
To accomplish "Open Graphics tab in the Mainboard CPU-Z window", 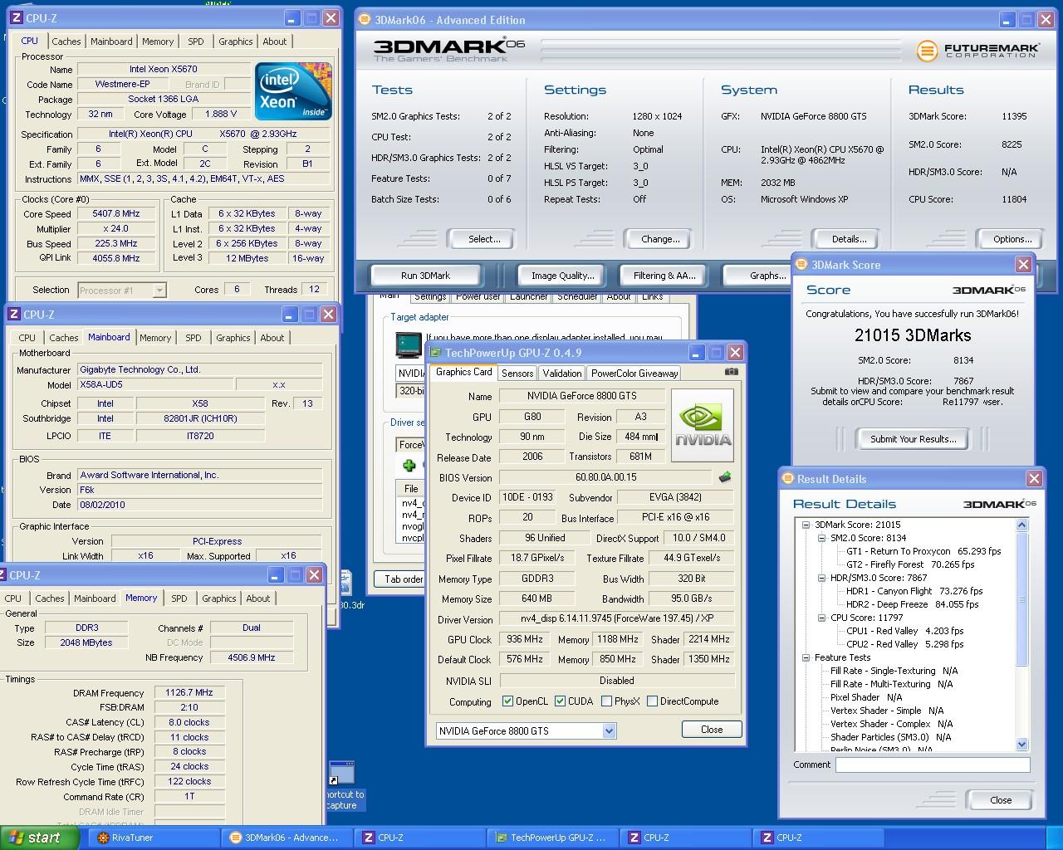I will click(233, 338).
